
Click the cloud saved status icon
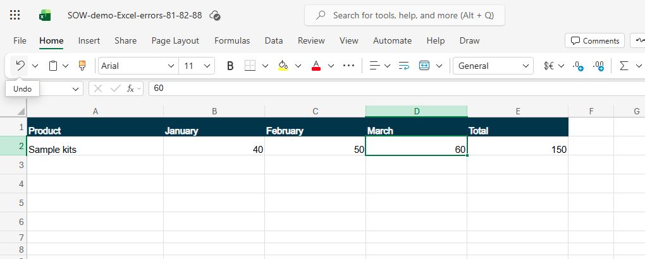click(215, 16)
